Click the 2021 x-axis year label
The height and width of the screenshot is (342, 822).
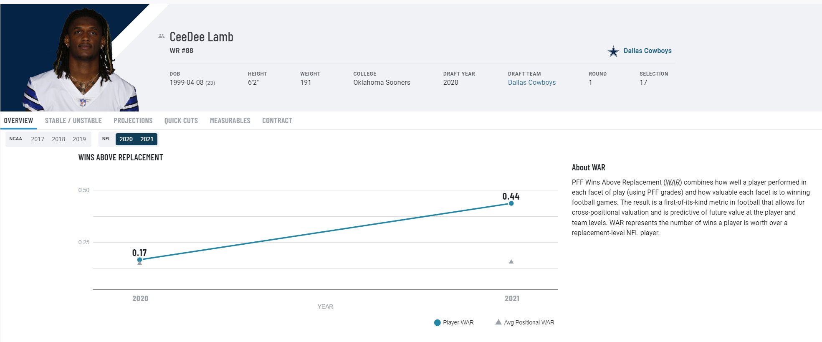pyautogui.click(x=512, y=298)
